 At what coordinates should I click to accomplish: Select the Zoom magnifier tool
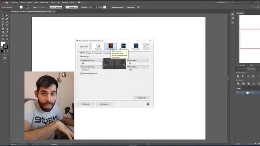7,39
